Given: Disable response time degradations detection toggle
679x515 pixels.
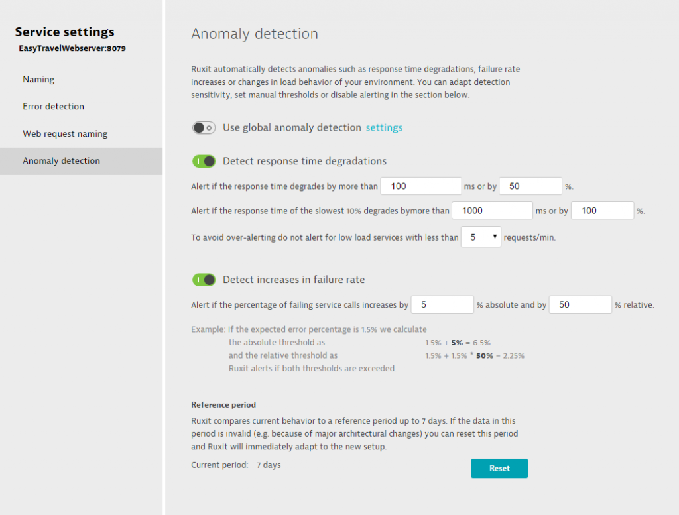Looking at the screenshot, I should [x=204, y=162].
